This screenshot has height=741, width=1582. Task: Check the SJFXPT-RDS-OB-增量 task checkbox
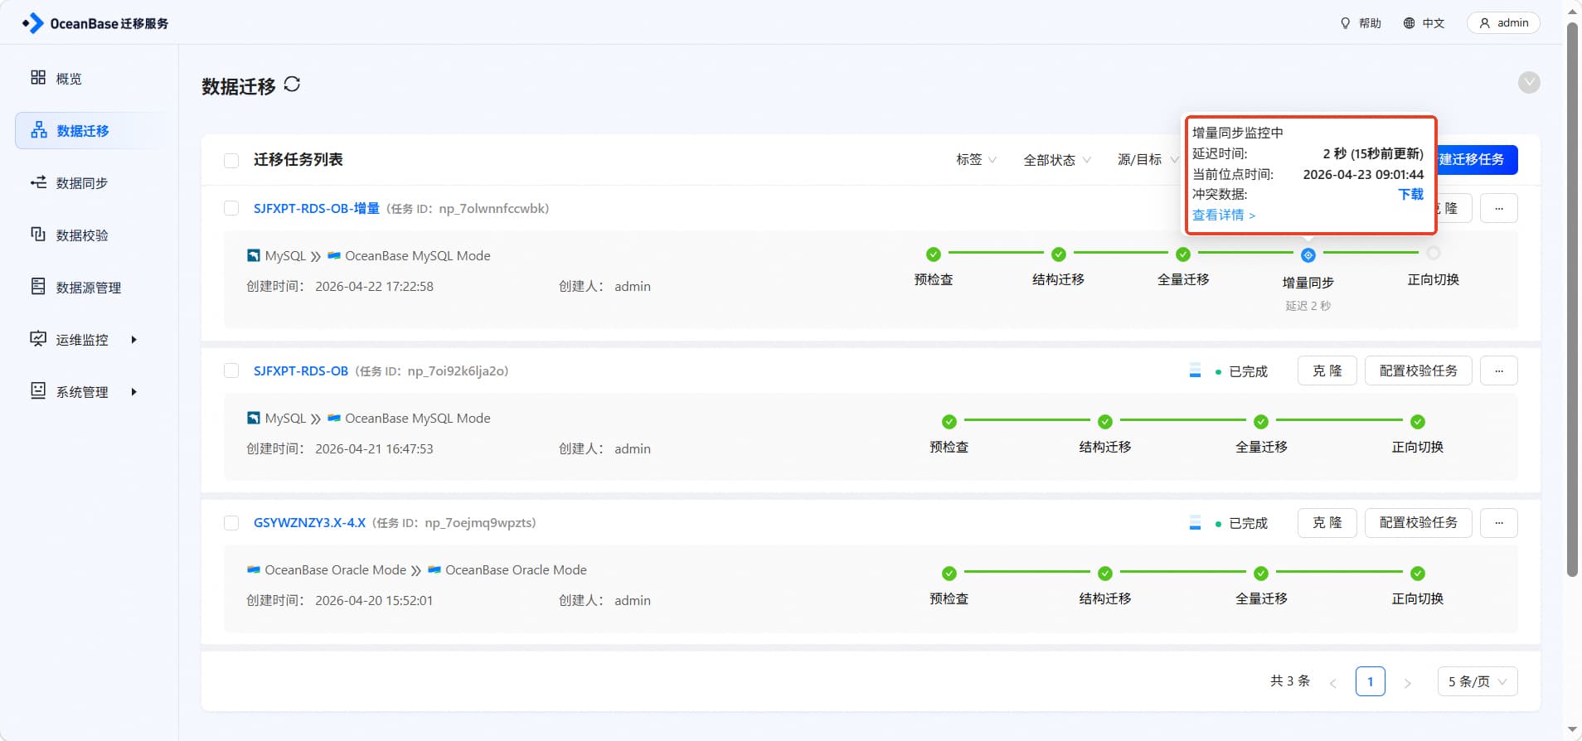tap(231, 208)
